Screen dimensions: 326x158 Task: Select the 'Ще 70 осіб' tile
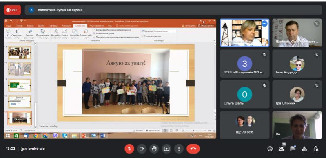pos(245,125)
